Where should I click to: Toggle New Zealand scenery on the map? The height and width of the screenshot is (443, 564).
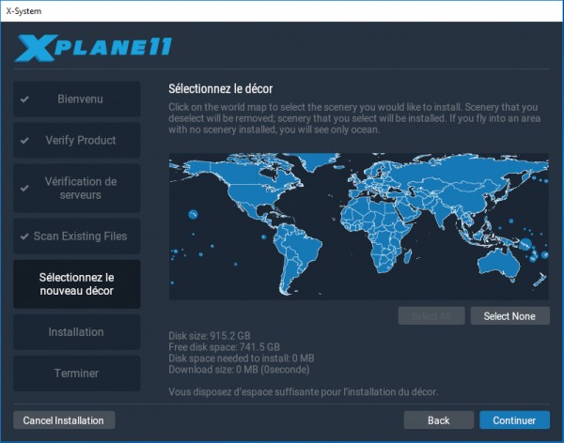540,280
